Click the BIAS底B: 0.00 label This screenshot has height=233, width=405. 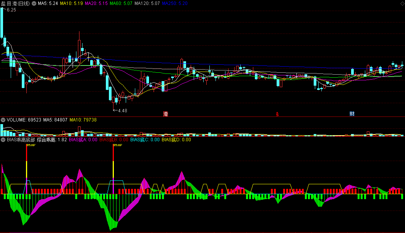(x=114, y=140)
